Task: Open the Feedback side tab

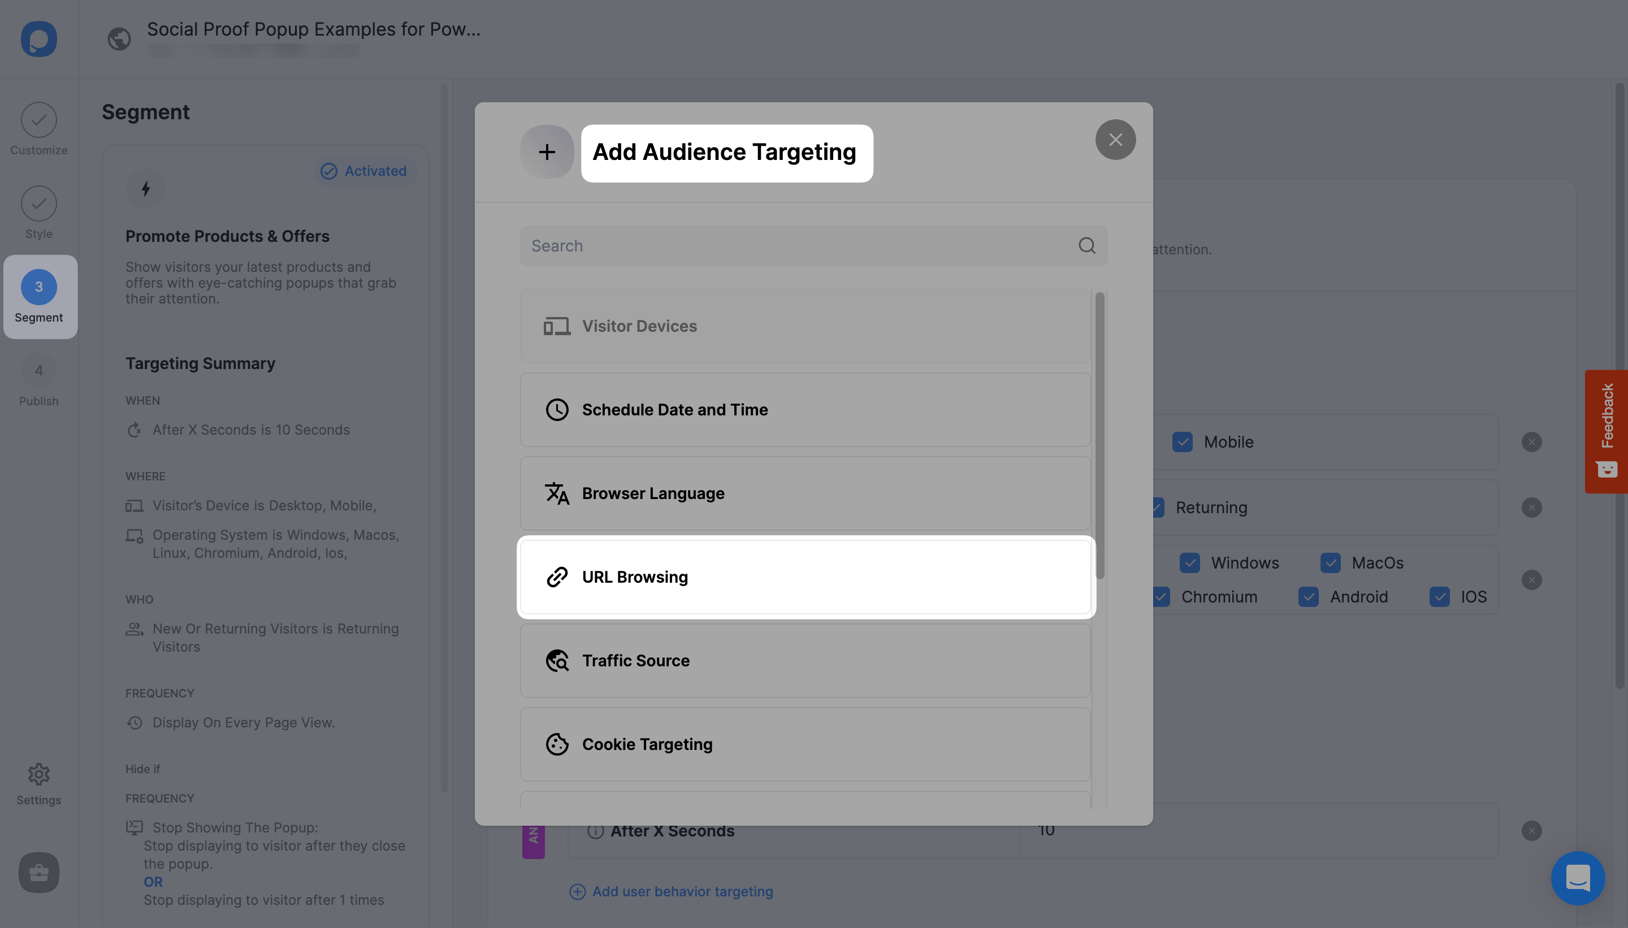Action: tap(1607, 431)
